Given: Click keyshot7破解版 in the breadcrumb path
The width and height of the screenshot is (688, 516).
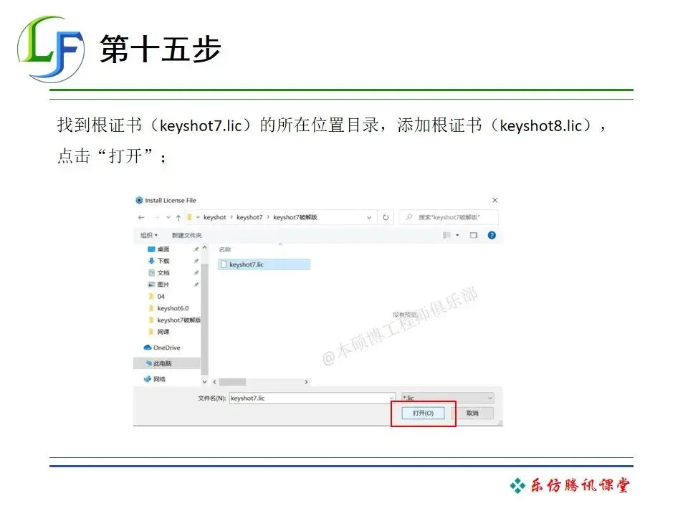Looking at the screenshot, I should (x=295, y=217).
